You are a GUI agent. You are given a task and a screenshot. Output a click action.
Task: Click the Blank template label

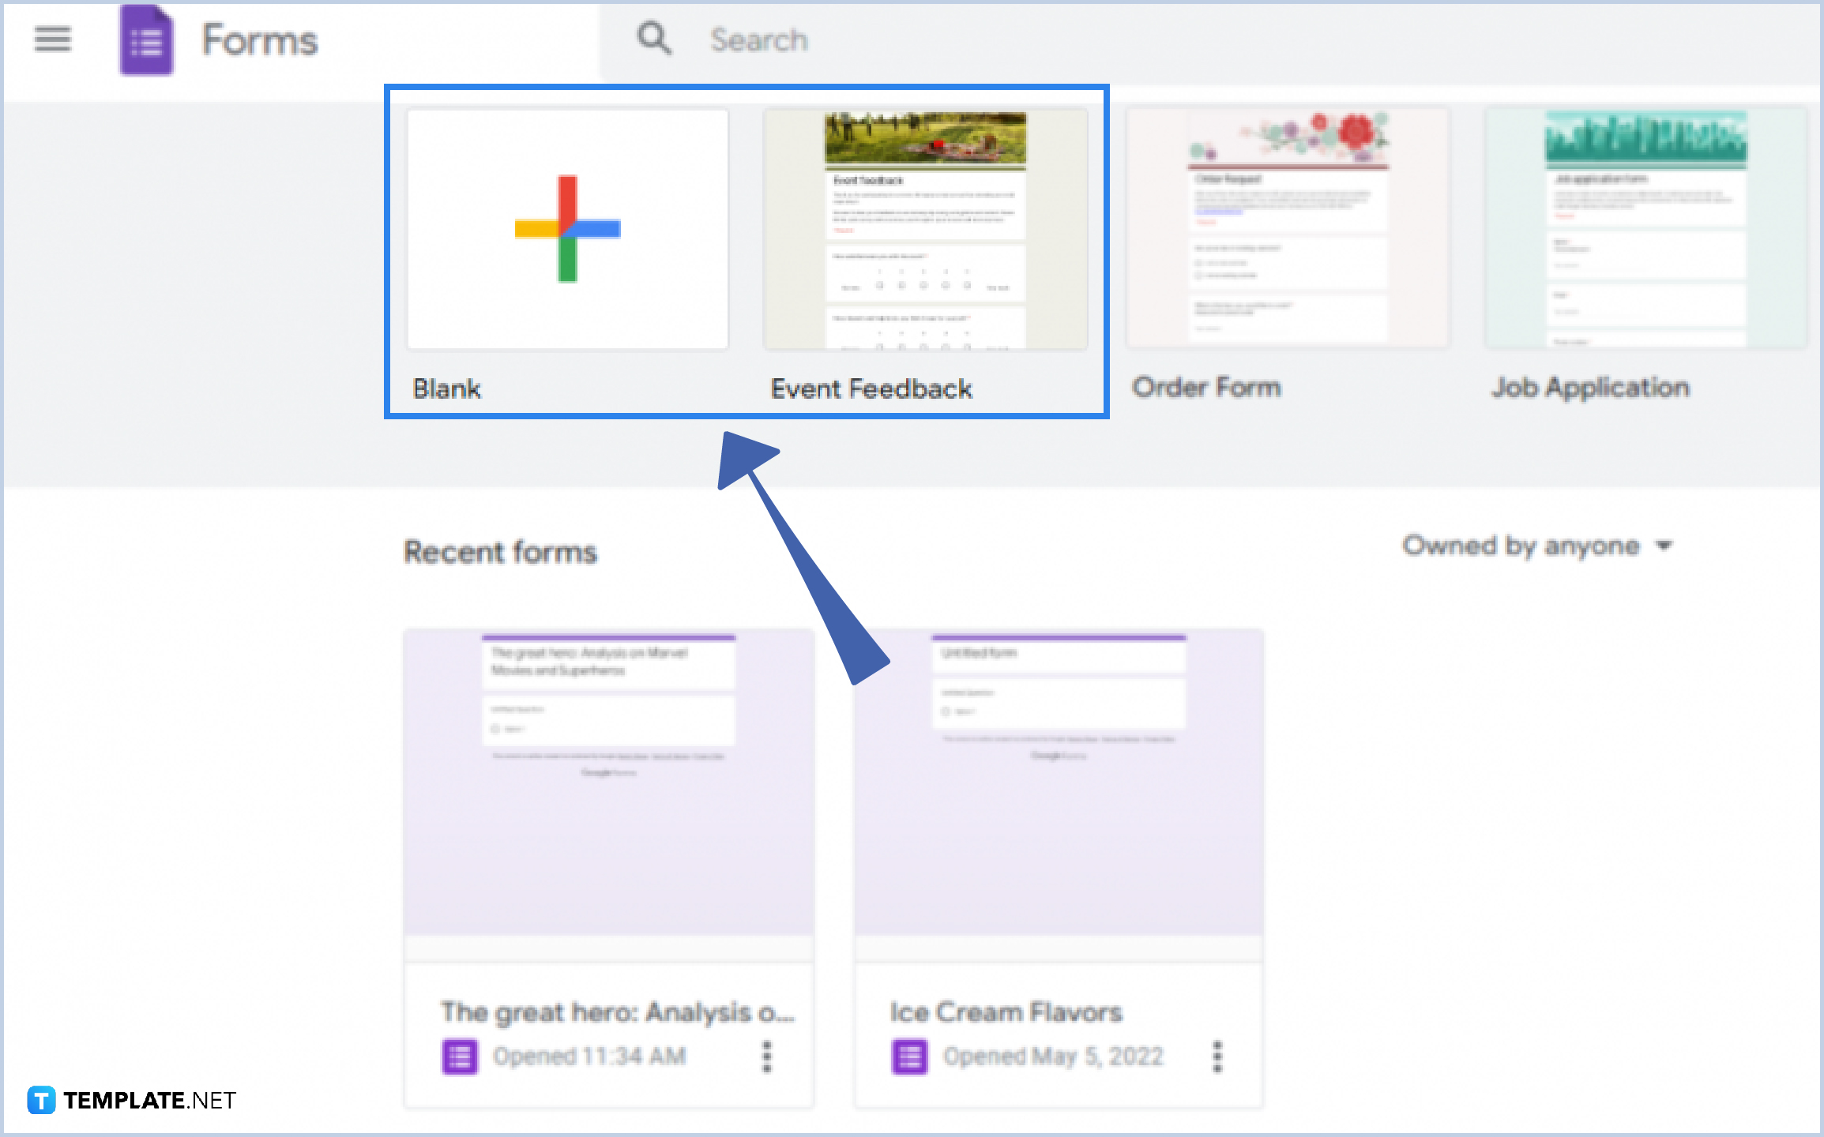tap(446, 388)
